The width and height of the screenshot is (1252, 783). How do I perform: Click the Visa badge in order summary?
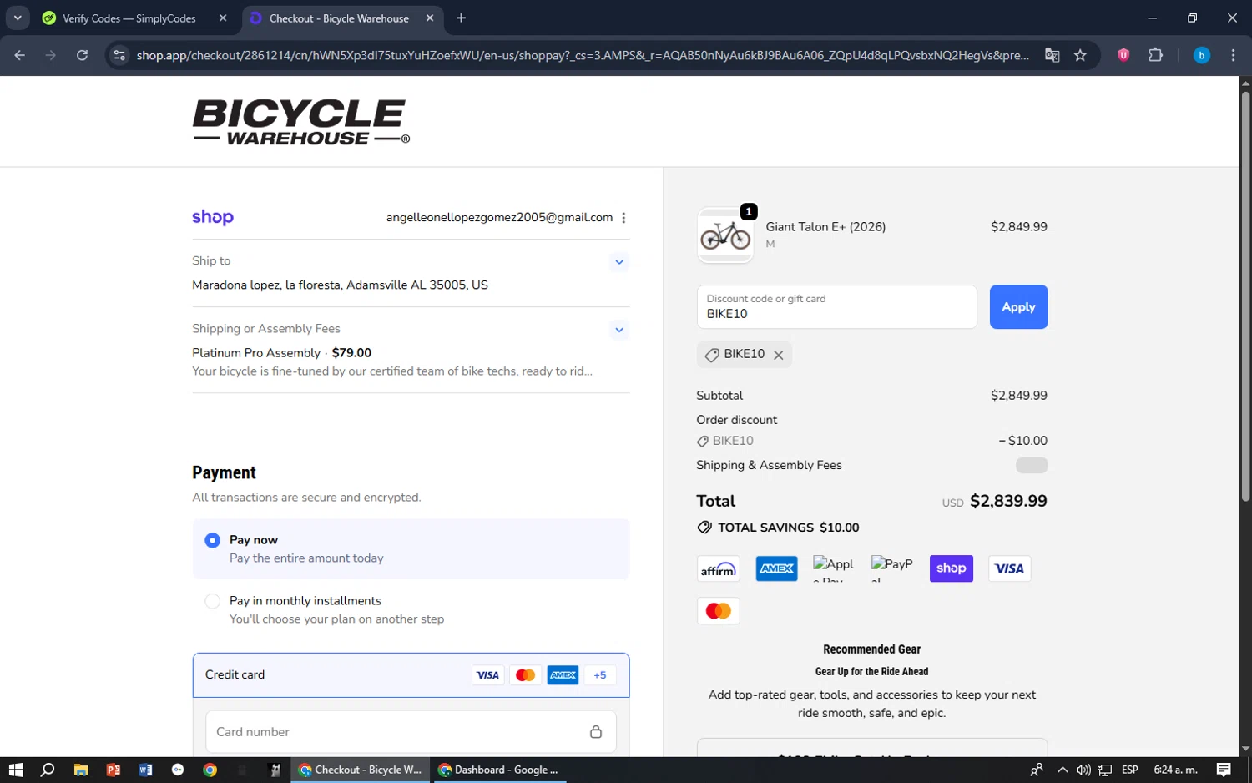click(x=1009, y=568)
